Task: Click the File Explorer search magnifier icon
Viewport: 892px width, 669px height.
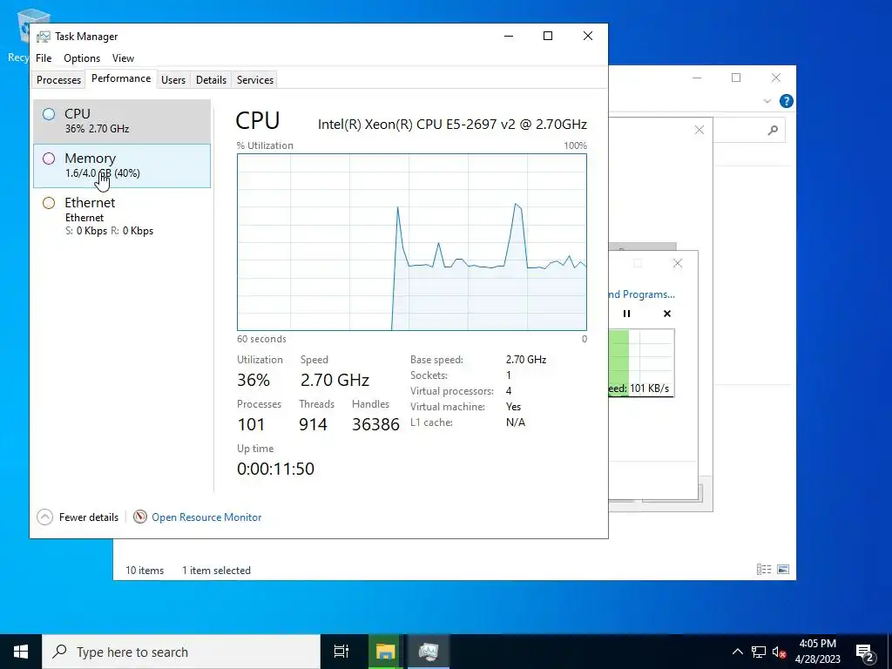Action: pyautogui.click(x=773, y=131)
